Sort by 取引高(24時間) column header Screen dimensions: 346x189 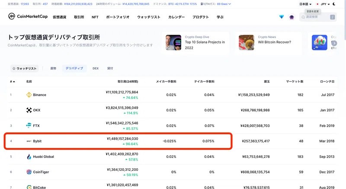point(128,82)
